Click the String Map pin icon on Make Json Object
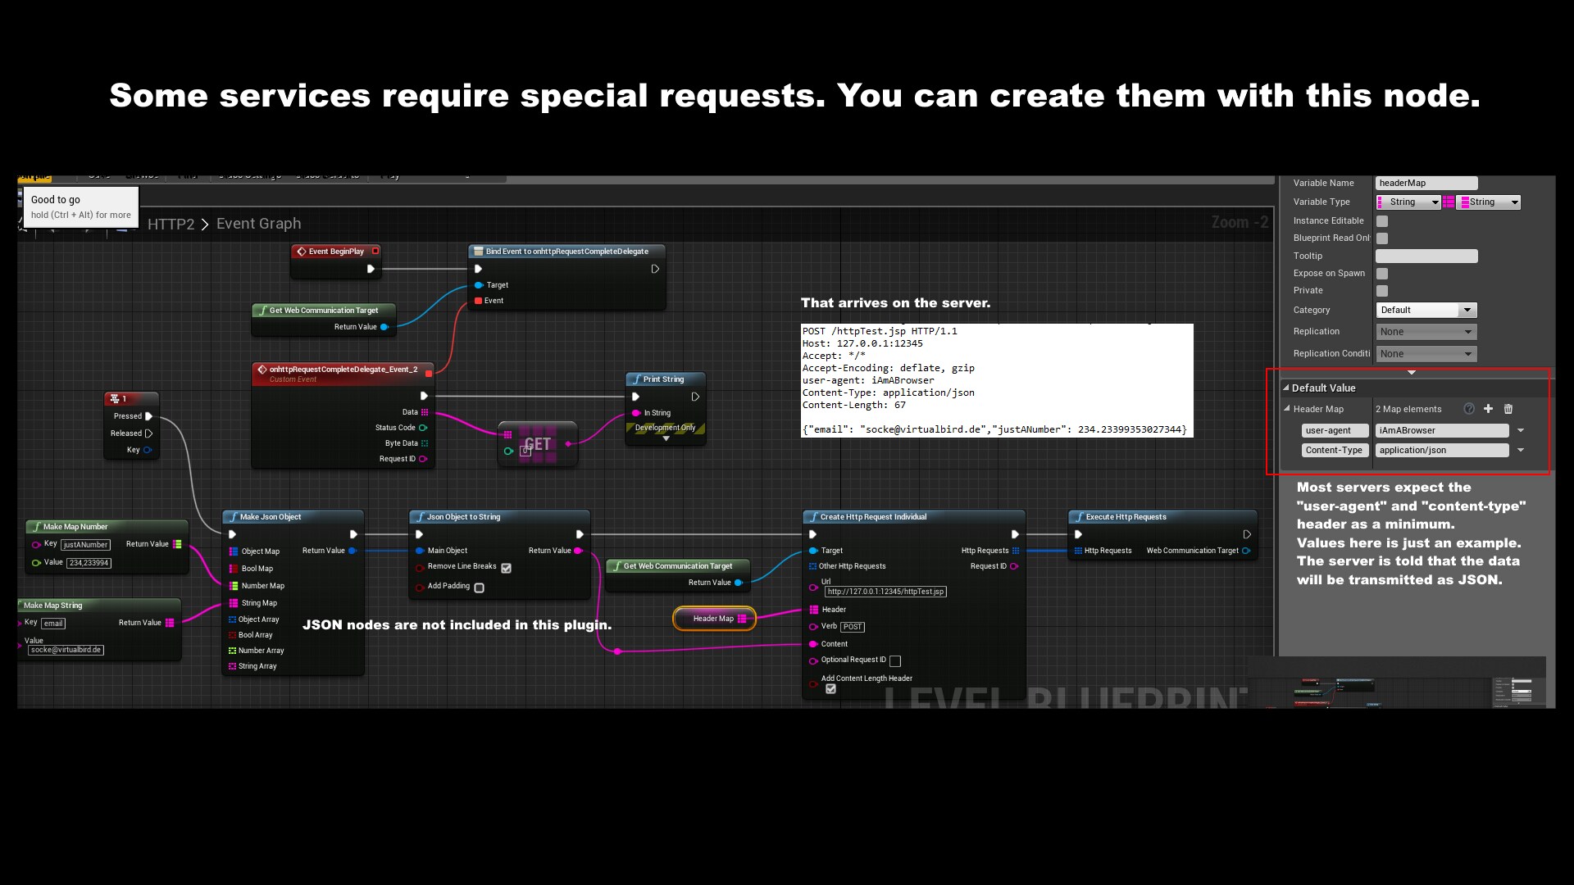The width and height of the screenshot is (1574, 885). click(234, 602)
